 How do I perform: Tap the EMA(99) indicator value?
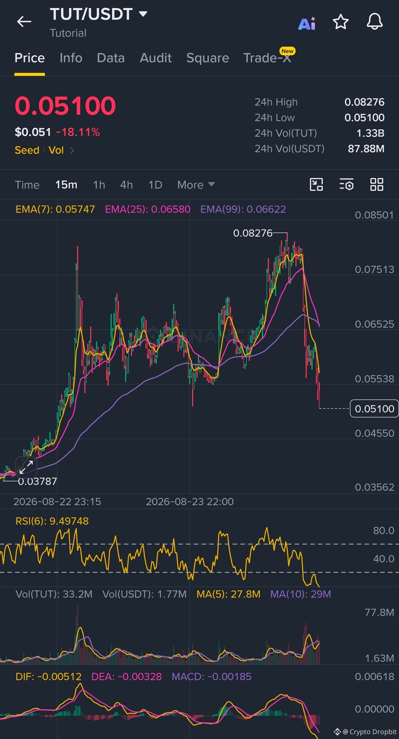[x=243, y=209]
